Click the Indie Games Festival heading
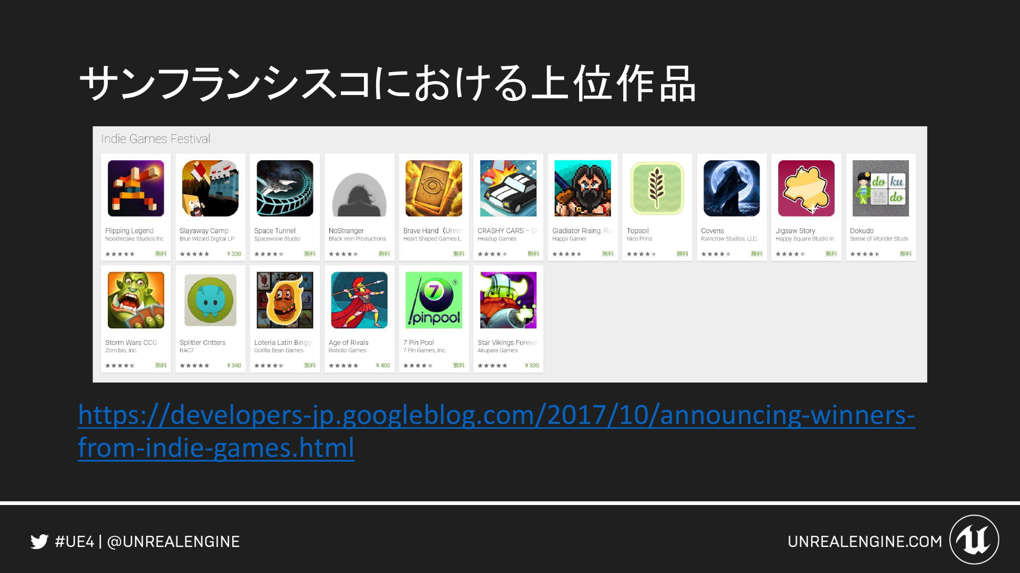 (x=156, y=139)
